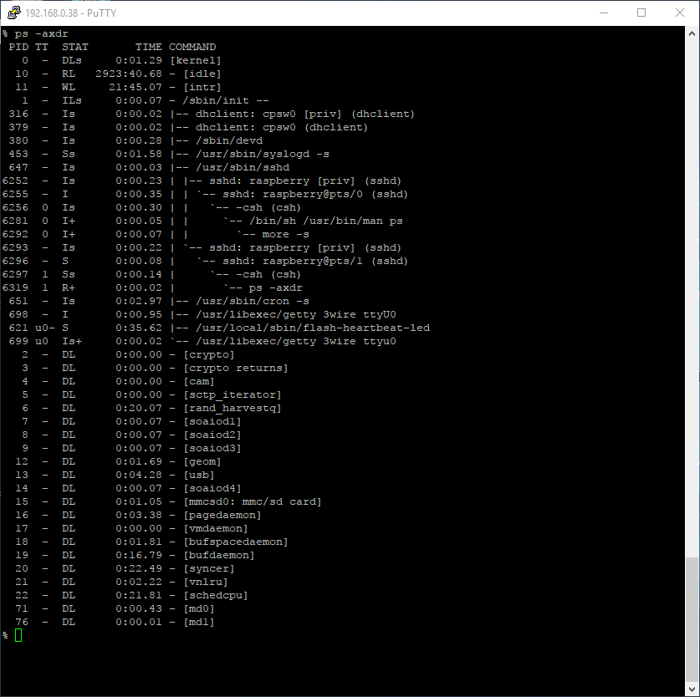The height and width of the screenshot is (697, 700).
Task: Click the '[soaiod3]' entry
Action: coord(212,449)
